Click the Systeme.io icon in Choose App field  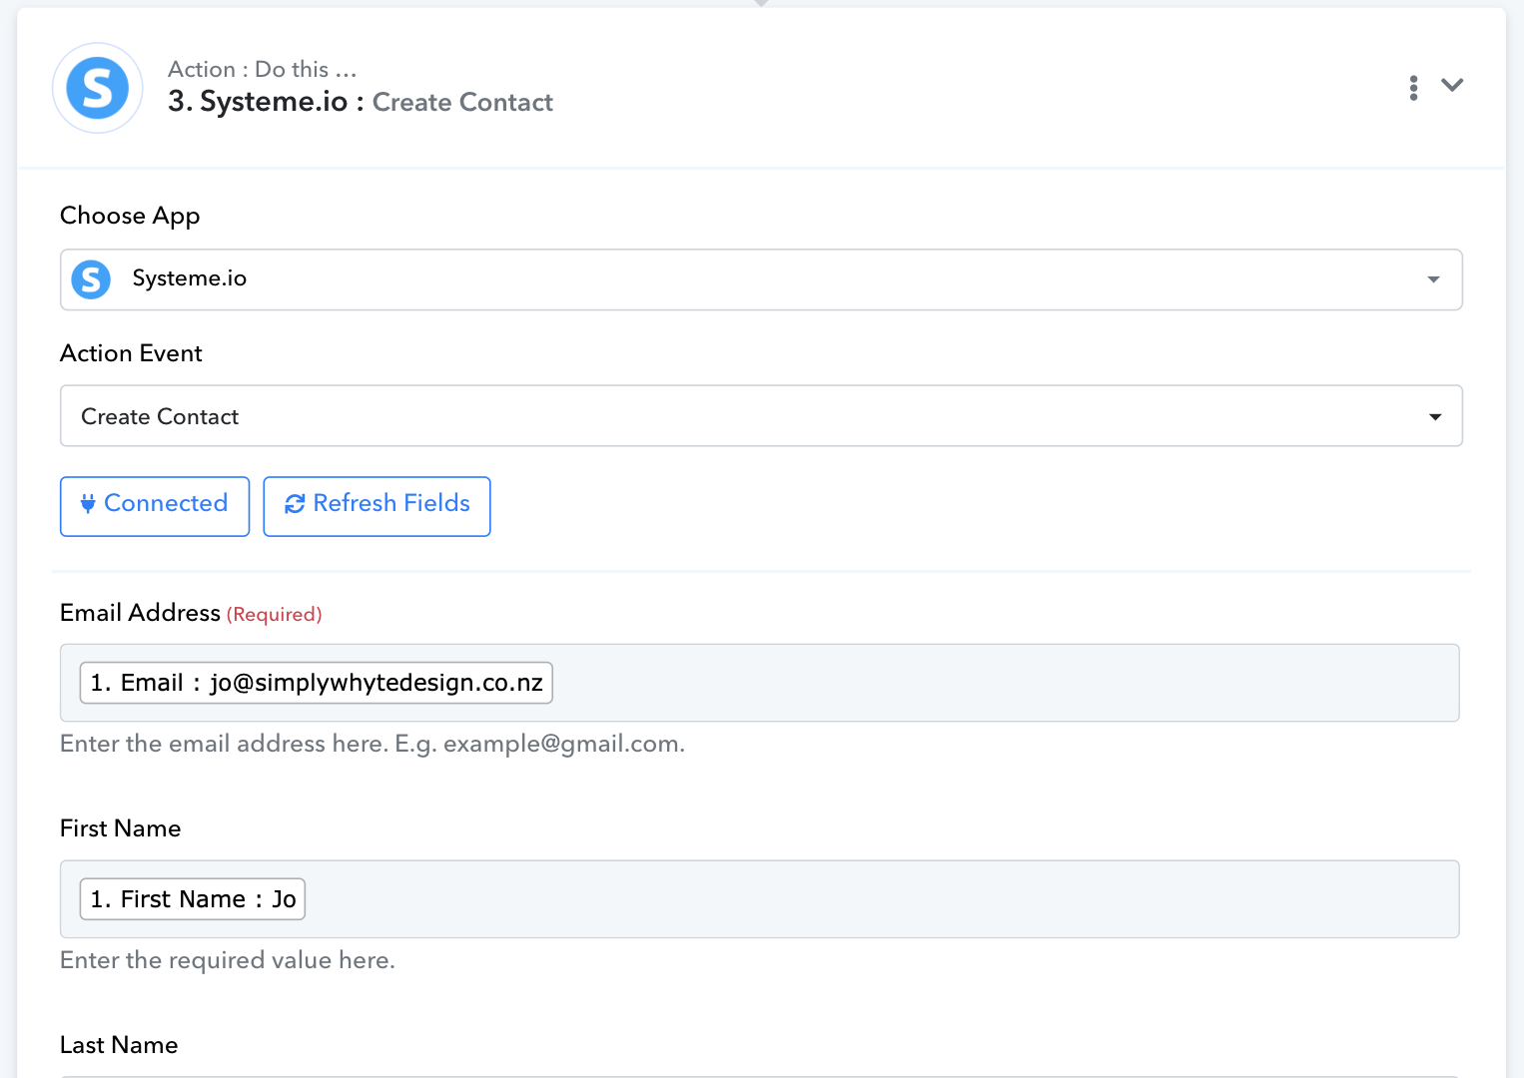point(91,279)
